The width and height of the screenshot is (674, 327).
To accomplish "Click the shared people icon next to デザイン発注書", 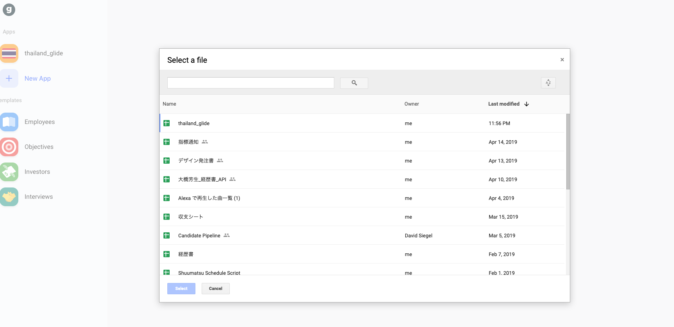I will [220, 161].
